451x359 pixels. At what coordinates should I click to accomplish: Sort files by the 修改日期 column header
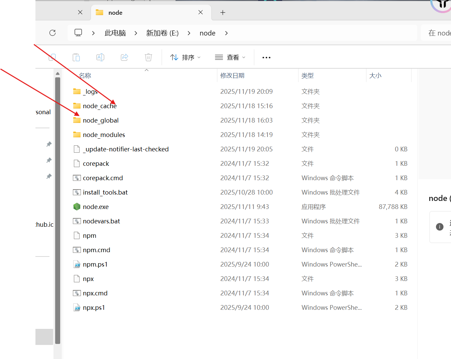click(x=232, y=75)
